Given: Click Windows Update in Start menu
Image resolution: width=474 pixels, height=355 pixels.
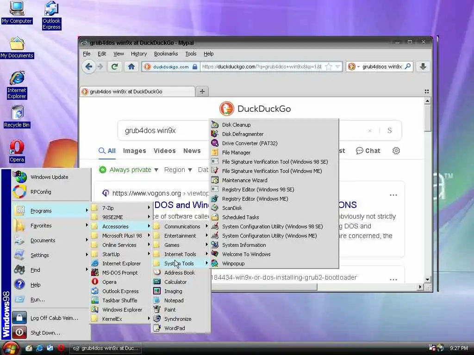Looking at the screenshot, I should [x=51, y=177].
